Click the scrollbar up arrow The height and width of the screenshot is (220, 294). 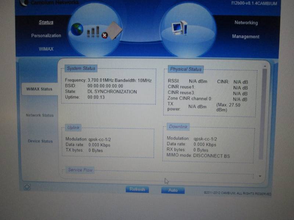click(x=265, y=66)
